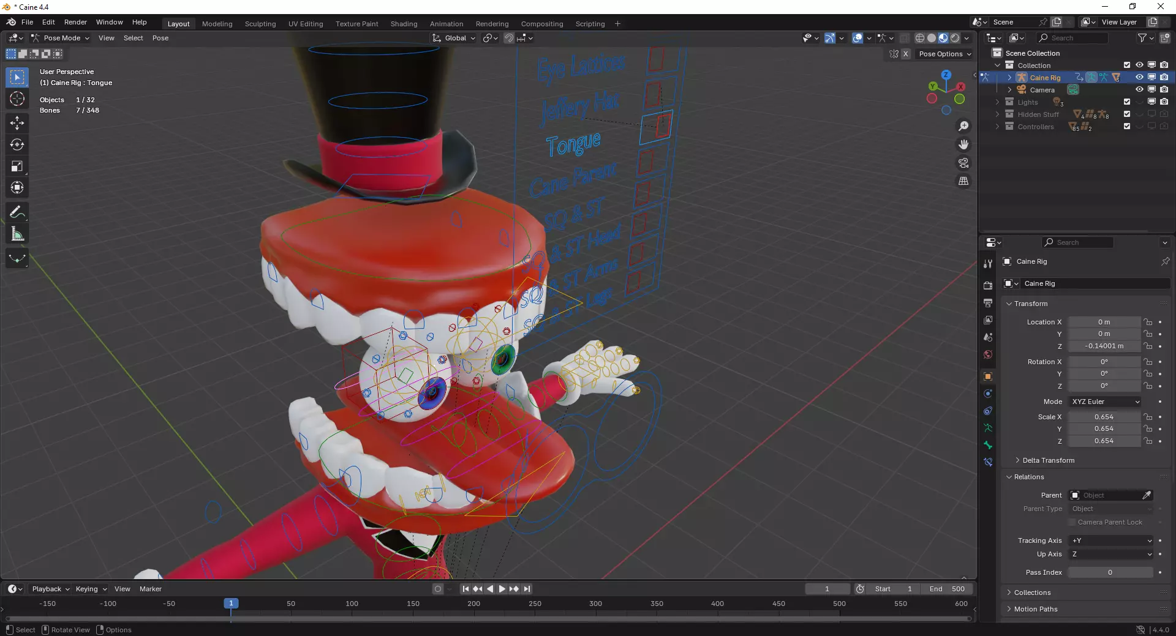Switch to the Shading workspace tab
1176x636 pixels.
tap(404, 24)
